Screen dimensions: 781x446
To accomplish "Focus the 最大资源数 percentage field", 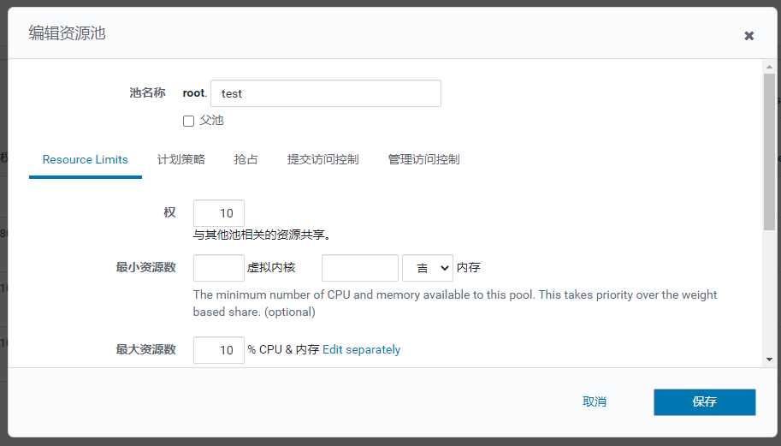I will pyautogui.click(x=219, y=349).
